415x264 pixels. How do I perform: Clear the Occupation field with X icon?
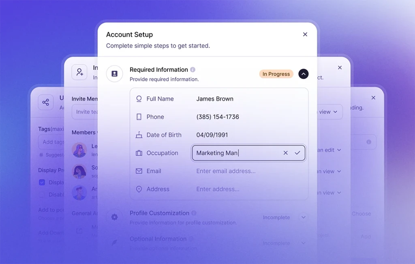(x=286, y=153)
